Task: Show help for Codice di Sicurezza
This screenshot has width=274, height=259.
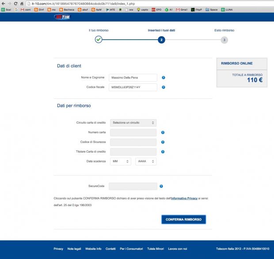Action: 163,142
